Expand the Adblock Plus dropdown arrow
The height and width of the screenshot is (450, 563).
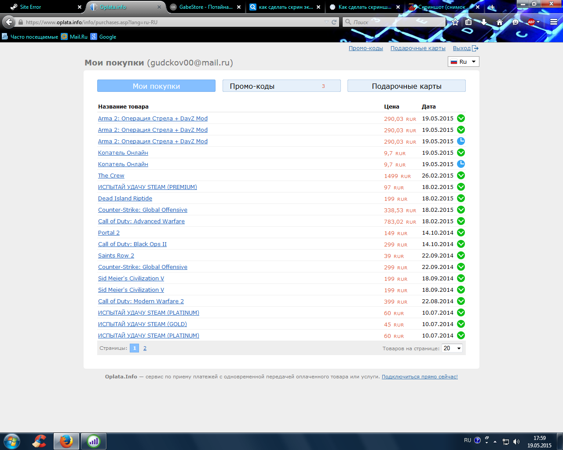[x=538, y=22]
